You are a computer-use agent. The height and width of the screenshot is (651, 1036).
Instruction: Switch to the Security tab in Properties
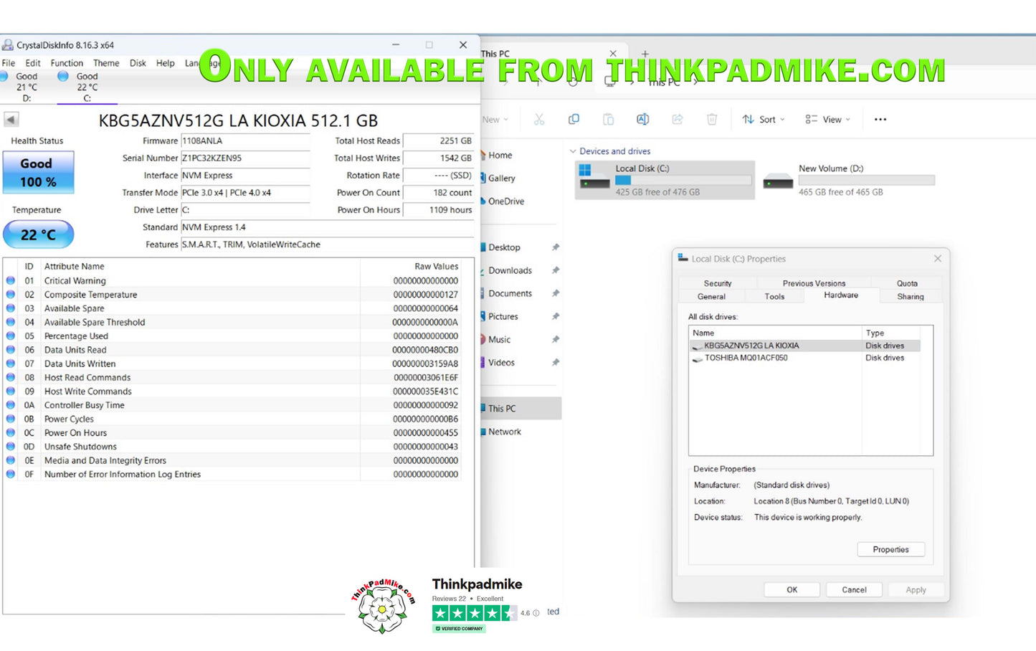pyautogui.click(x=718, y=283)
